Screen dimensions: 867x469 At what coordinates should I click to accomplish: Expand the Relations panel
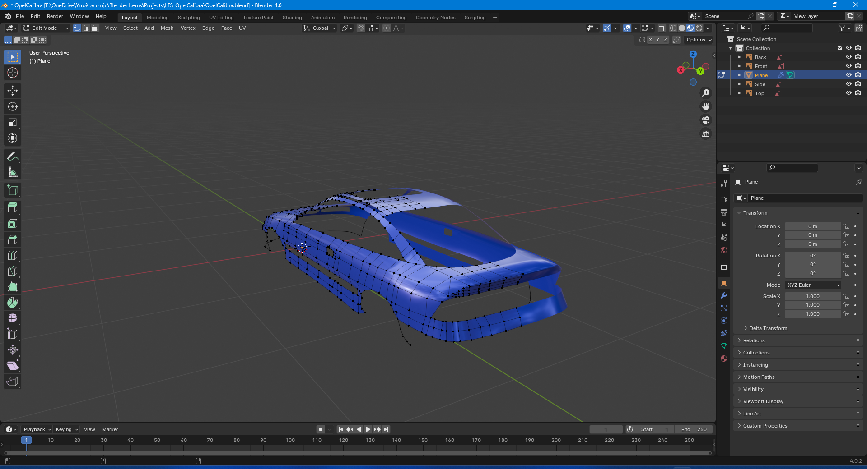754,340
